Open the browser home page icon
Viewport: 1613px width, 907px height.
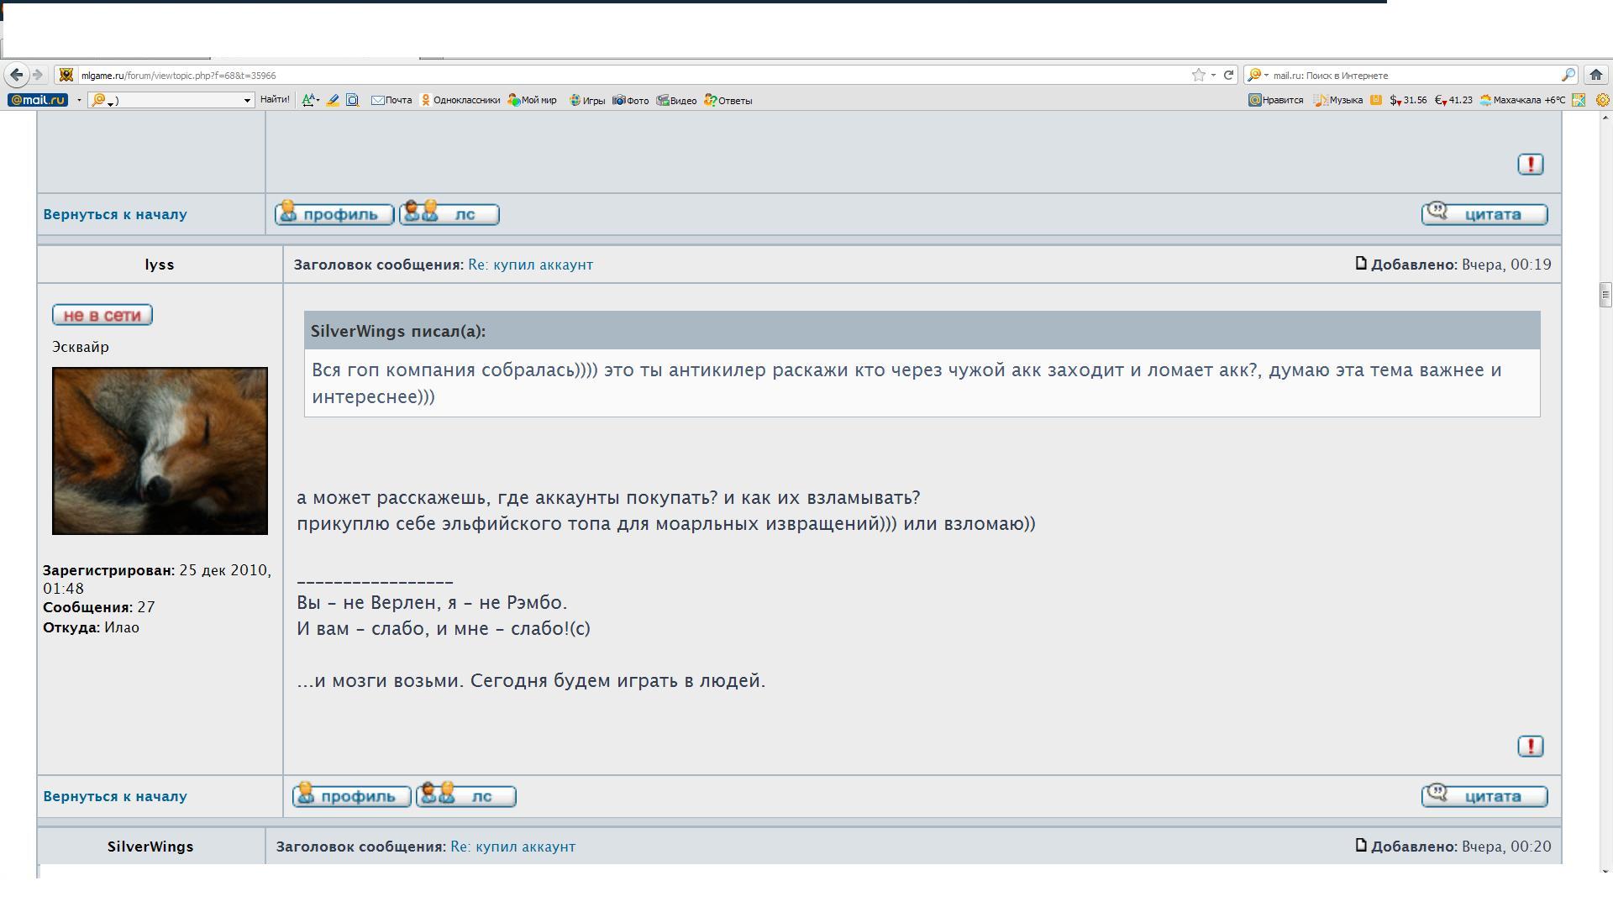(x=1596, y=75)
